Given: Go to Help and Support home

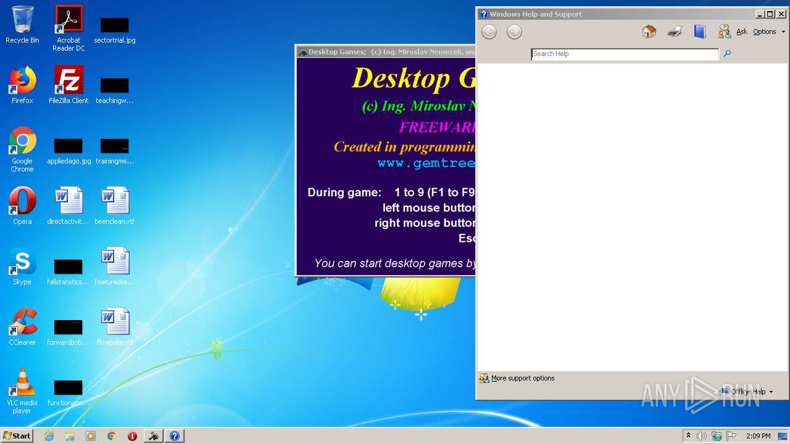Looking at the screenshot, I should point(649,31).
